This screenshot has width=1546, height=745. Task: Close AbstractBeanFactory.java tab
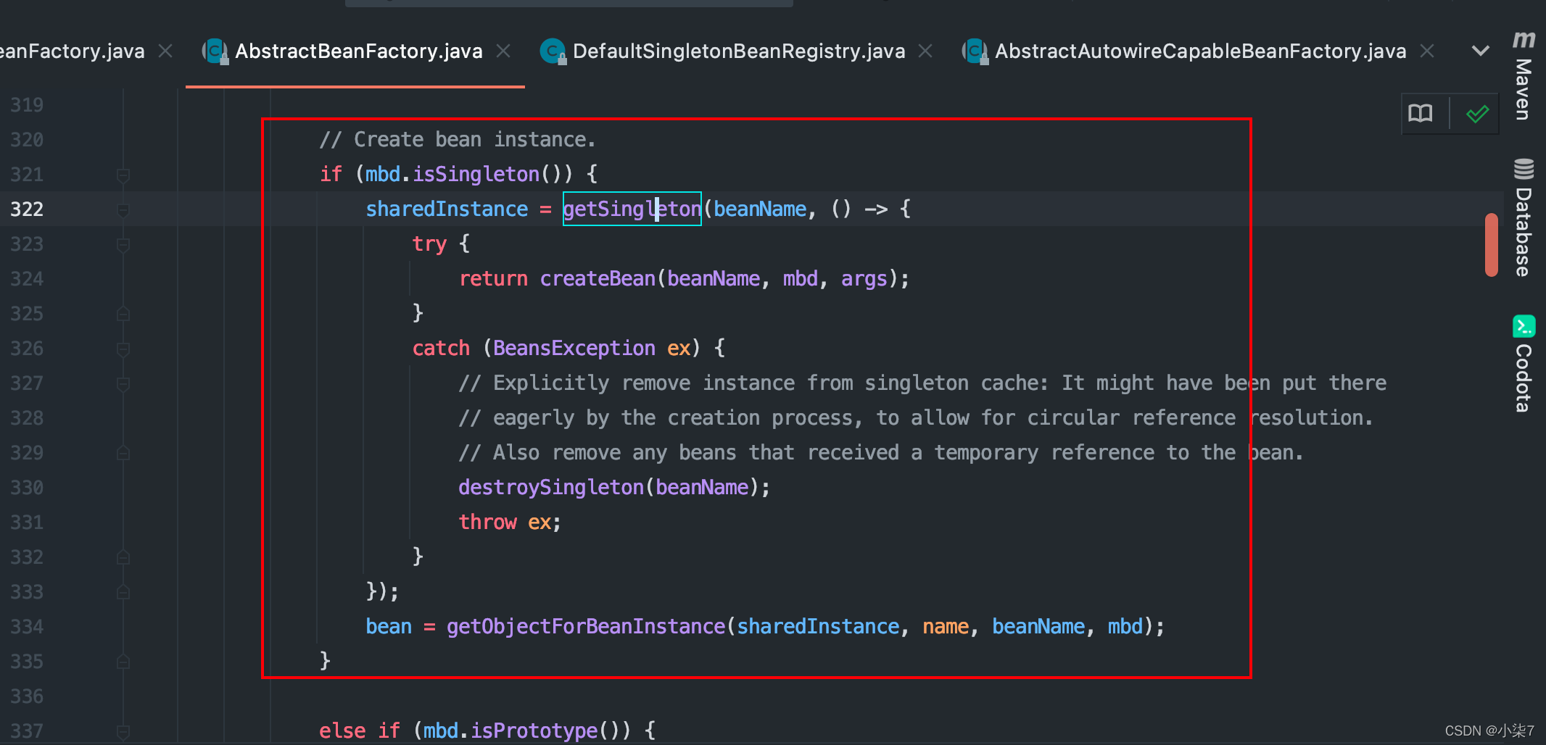tap(503, 51)
